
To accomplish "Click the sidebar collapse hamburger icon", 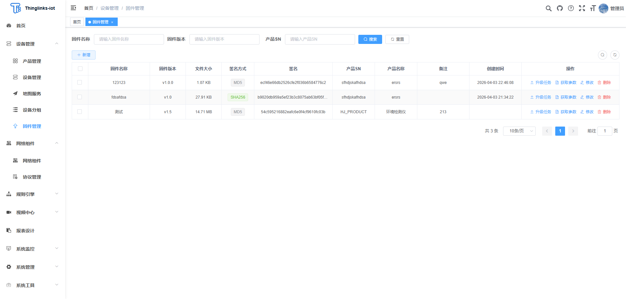I will coord(73,8).
